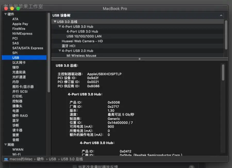Select 内存 in the sidebar
232x168 pixels.
[16, 82]
